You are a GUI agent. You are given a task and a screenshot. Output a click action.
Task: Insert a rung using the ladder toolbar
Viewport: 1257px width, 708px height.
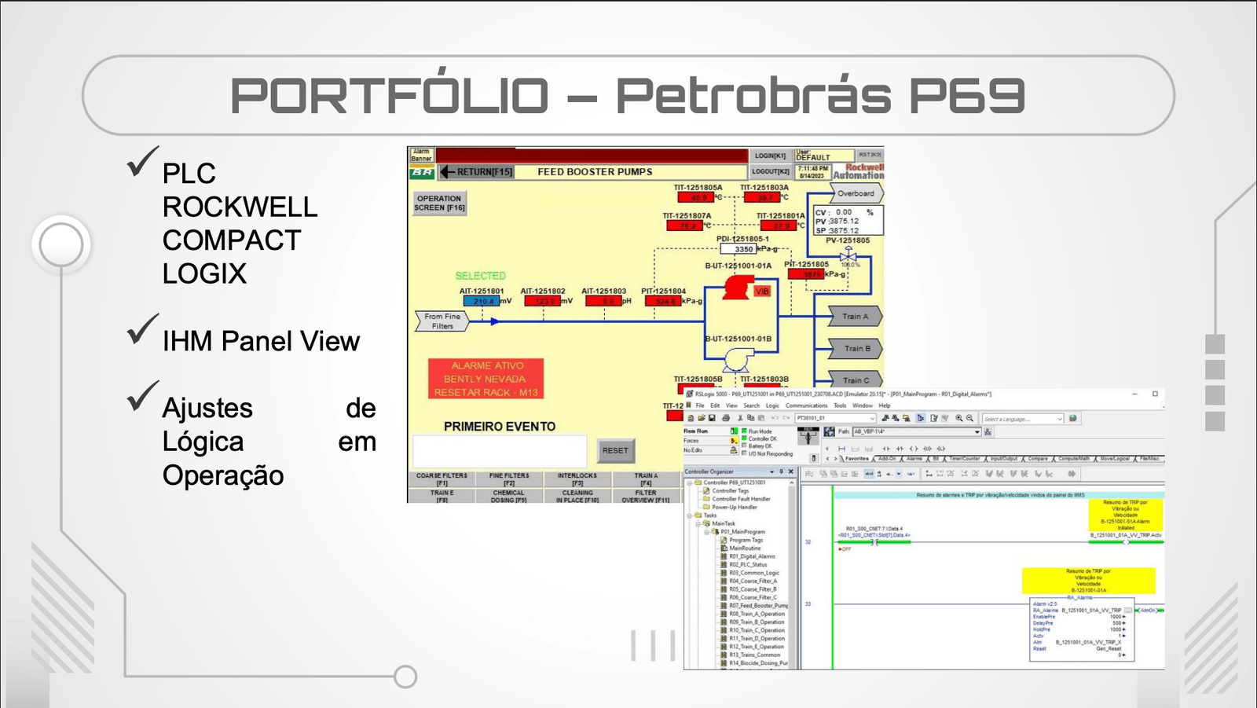coord(841,449)
